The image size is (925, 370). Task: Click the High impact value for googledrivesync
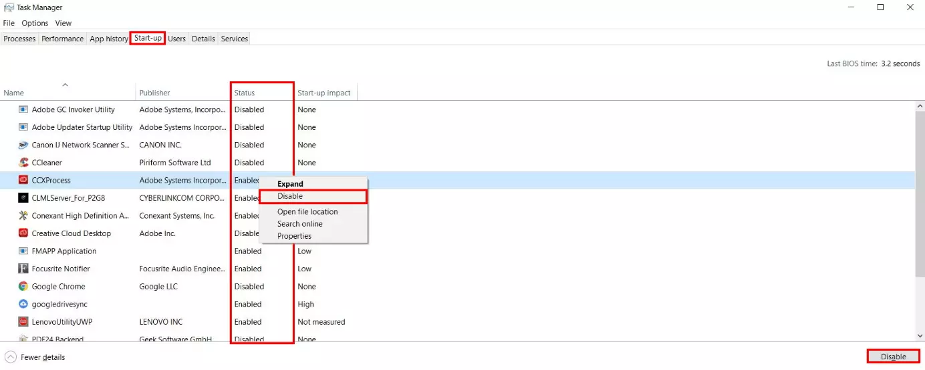[x=305, y=304]
